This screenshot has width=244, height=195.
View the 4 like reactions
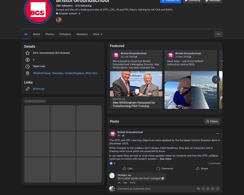112,163
